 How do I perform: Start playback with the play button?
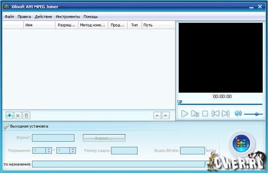point(184,114)
